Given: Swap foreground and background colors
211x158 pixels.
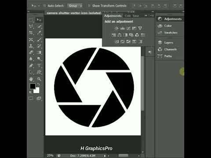Looking at the screenshot, I should 39,84.
